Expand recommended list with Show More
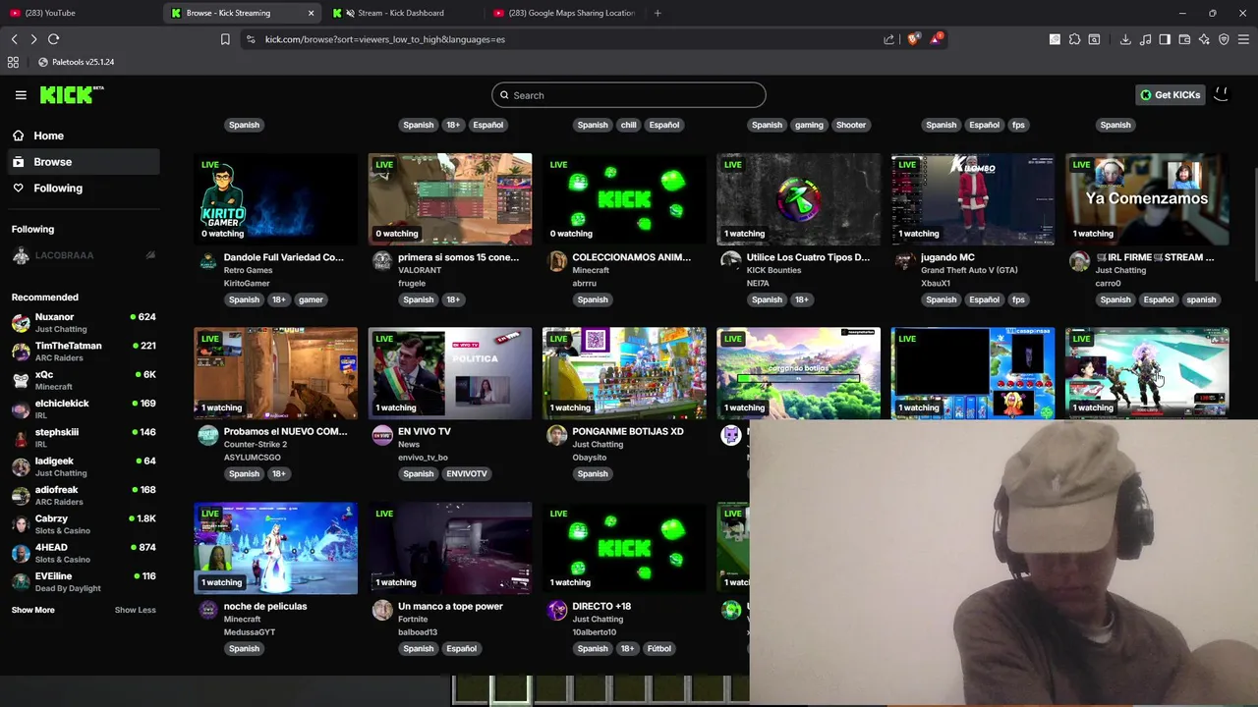Screen dimensions: 1258x707 click(x=32, y=610)
